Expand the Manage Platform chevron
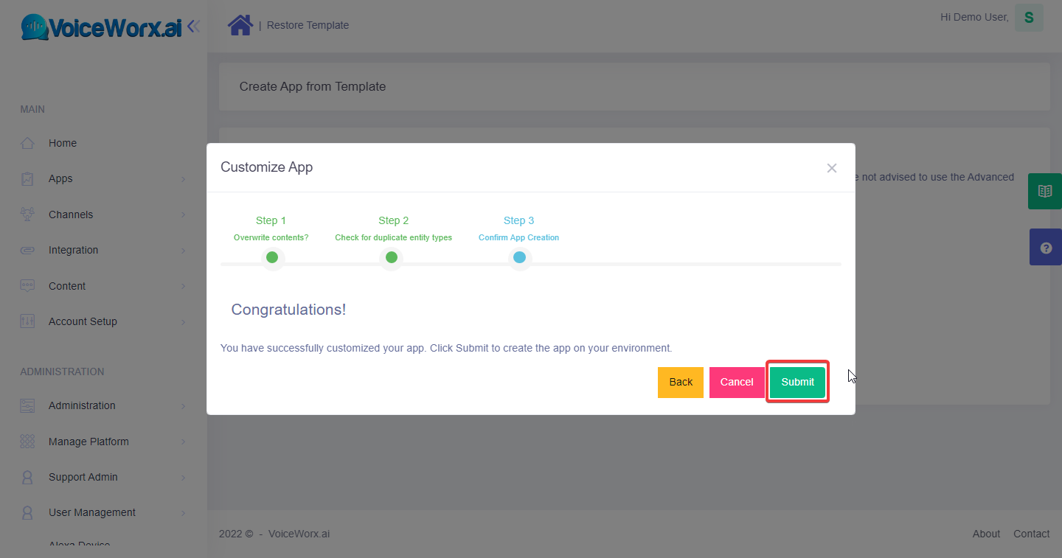Image resolution: width=1062 pixels, height=558 pixels. (x=183, y=442)
